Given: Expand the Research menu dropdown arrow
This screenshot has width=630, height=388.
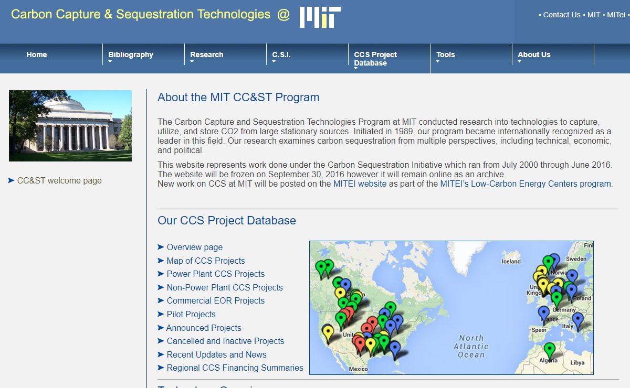Looking at the screenshot, I should point(192,62).
